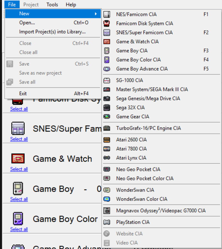Click the SNES/Super Famicom section heading
The width and height of the screenshot is (222, 249).
[x=67, y=129]
